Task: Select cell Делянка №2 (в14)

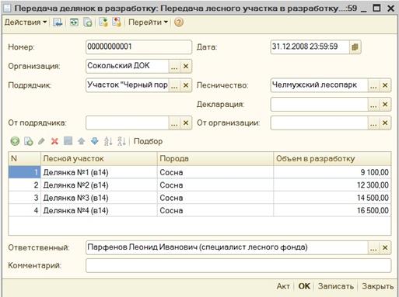Action: tap(99, 185)
